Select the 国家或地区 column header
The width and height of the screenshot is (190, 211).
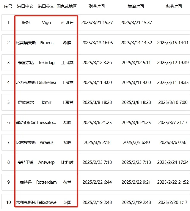(67, 6)
